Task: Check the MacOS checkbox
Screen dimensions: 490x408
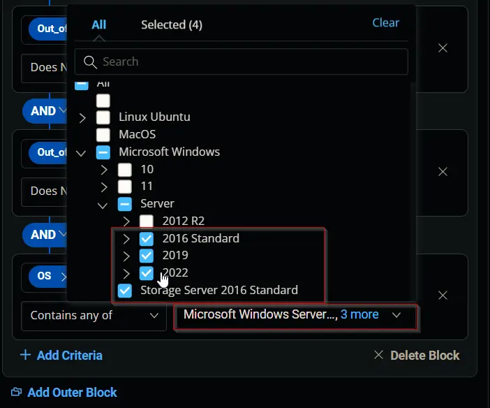Action: [103, 135]
